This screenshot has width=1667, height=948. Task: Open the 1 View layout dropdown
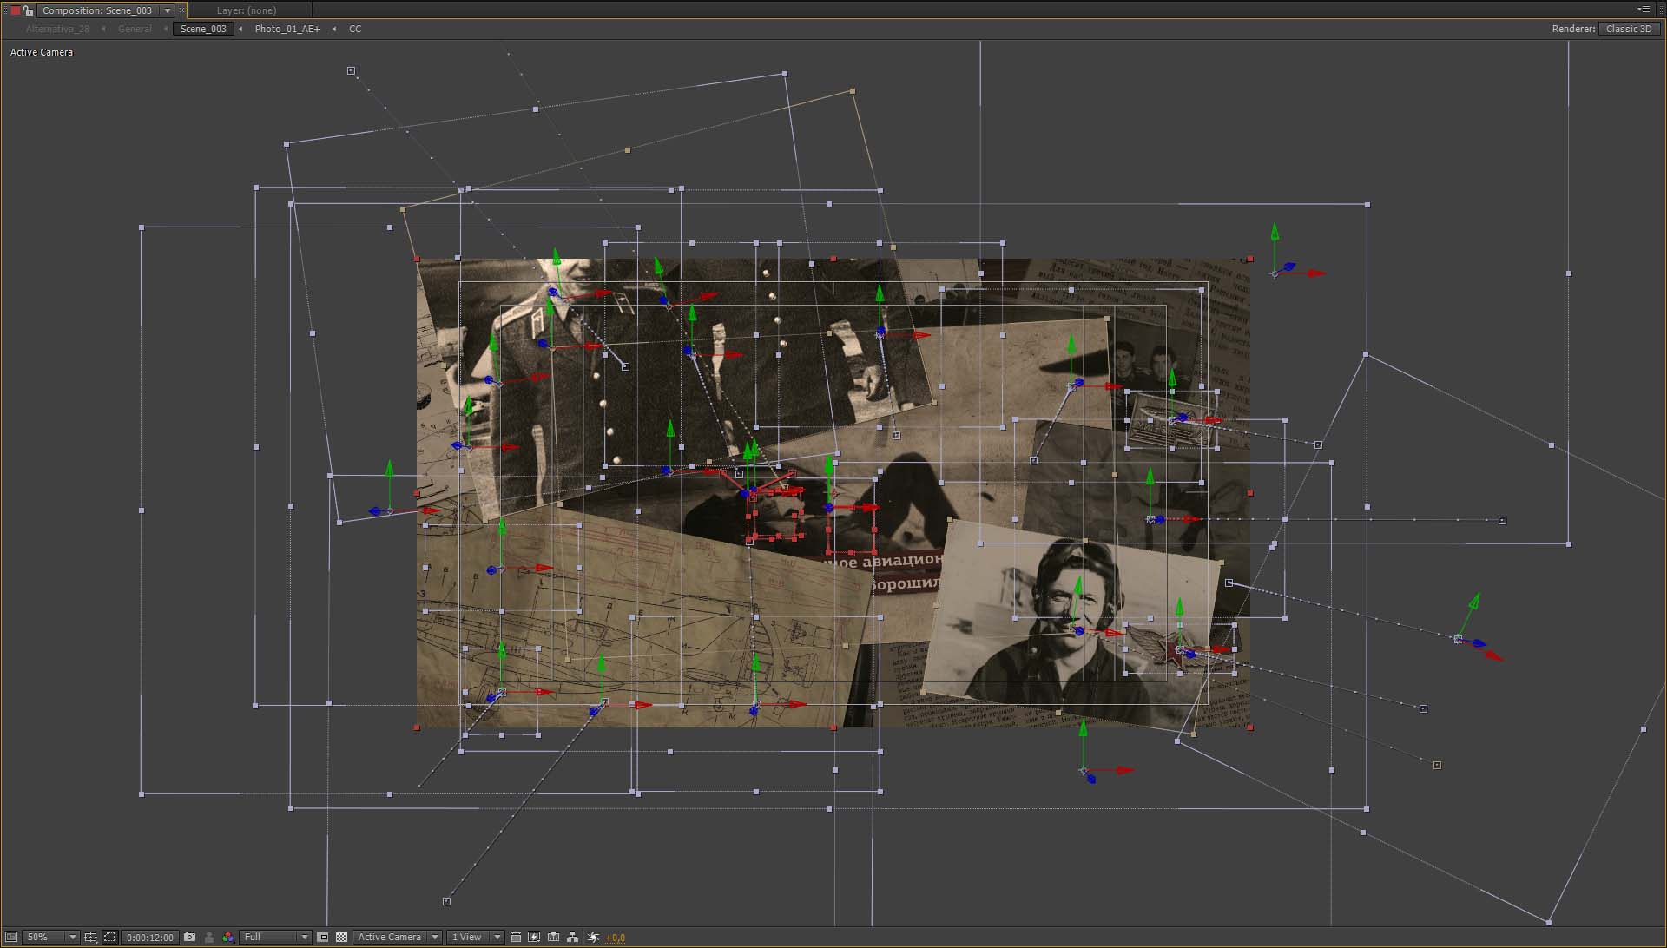(x=475, y=938)
